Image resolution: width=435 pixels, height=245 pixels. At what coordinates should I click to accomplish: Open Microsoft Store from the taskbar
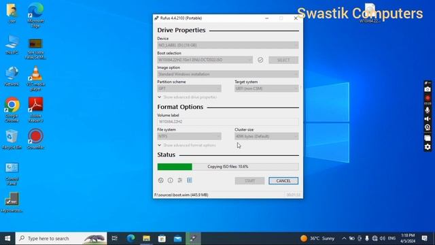pyautogui.click(x=162, y=238)
